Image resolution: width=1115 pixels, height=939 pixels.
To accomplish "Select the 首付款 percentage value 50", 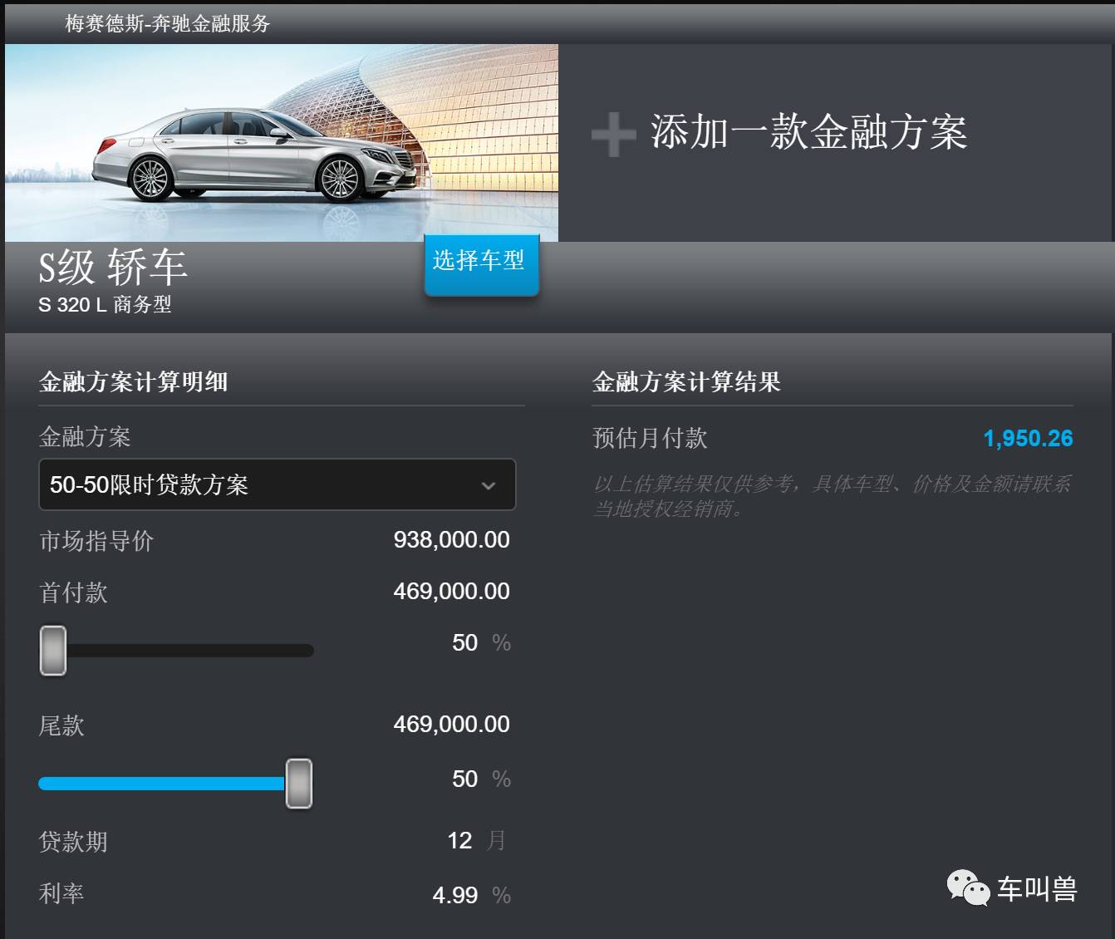I will coord(464,643).
